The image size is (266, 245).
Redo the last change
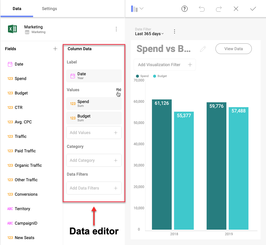click(x=219, y=9)
